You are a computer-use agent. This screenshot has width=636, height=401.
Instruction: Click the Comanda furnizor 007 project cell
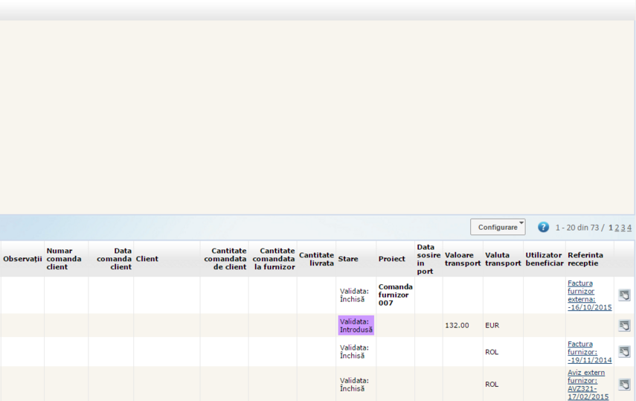pyautogui.click(x=395, y=295)
